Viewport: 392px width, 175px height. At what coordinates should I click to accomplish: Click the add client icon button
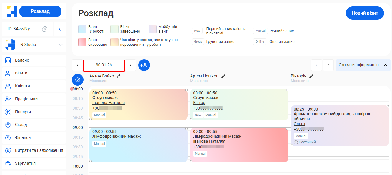click(x=144, y=65)
